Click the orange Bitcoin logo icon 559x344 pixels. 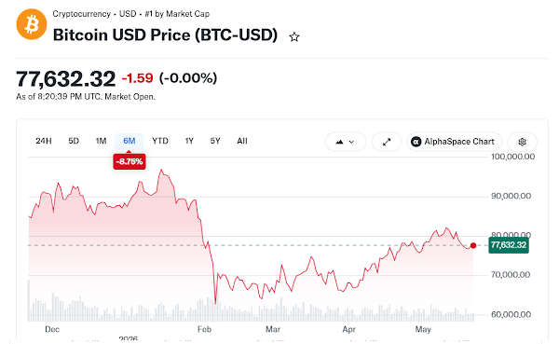tap(32, 24)
